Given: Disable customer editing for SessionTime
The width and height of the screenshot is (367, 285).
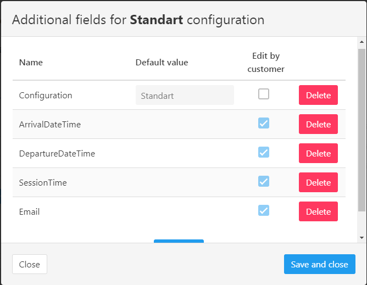Looking at the screenshot, I should pyautogui.click(x=264, y=182).
